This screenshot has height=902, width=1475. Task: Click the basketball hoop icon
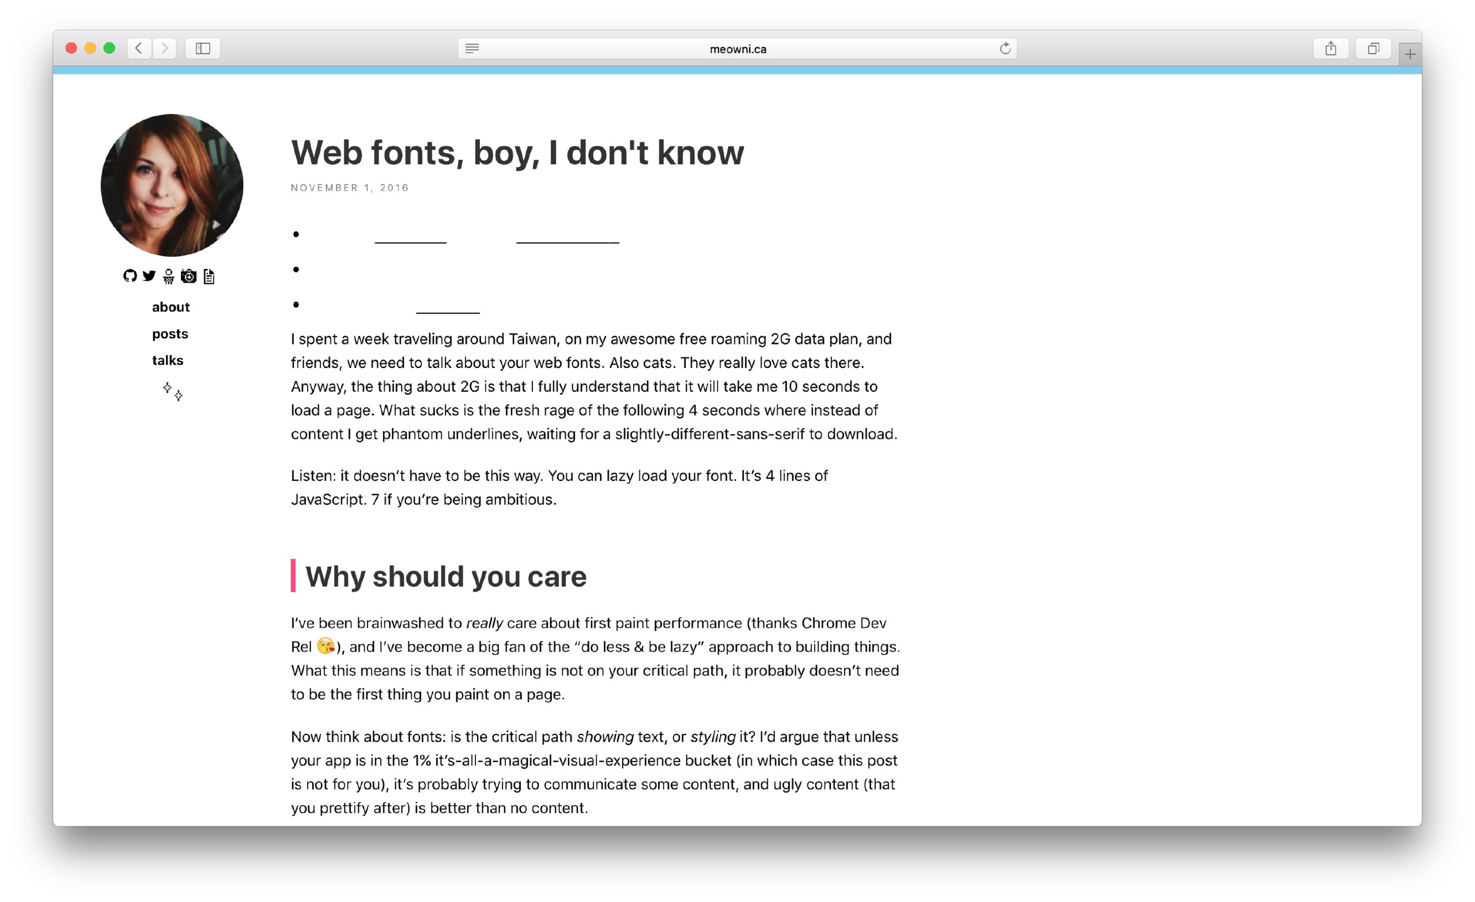coord(169,276)
